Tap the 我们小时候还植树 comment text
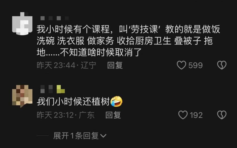237x148 pixels. [x=73, y=102]
